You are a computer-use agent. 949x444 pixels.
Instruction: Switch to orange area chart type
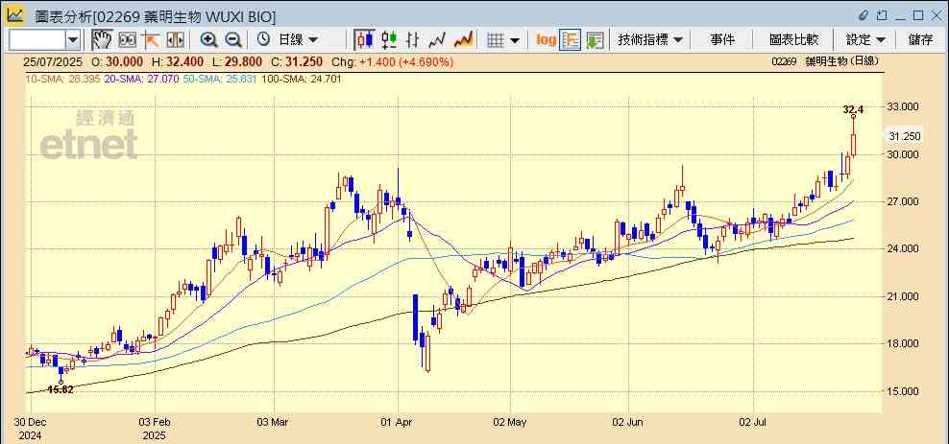pyautogui.click(x=463, y=40)
